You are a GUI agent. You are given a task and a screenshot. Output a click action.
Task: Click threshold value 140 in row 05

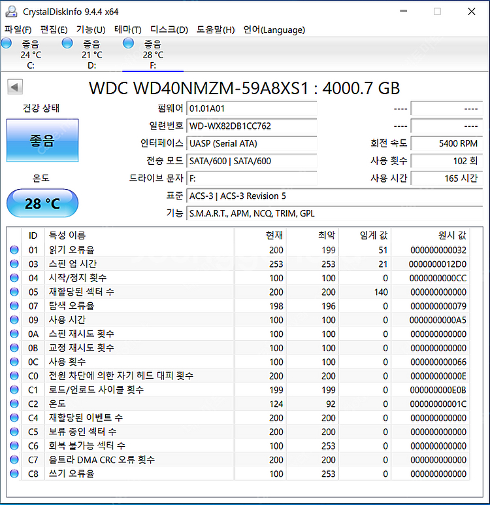381,292
